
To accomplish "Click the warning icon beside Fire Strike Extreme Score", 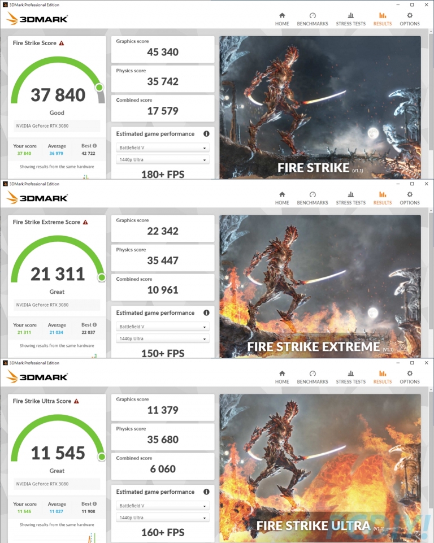I will (85, 222).
